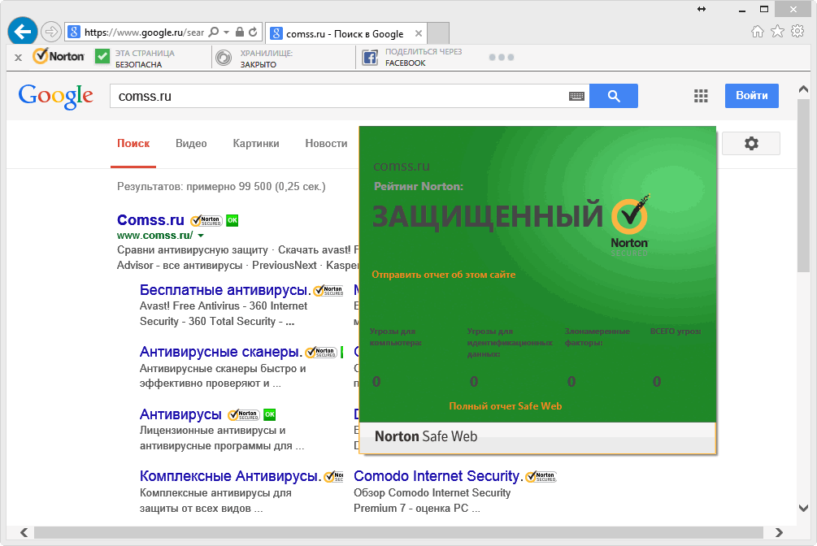Click the Google search input field
This screenshot has width=817, height=546.
(350, 96)
